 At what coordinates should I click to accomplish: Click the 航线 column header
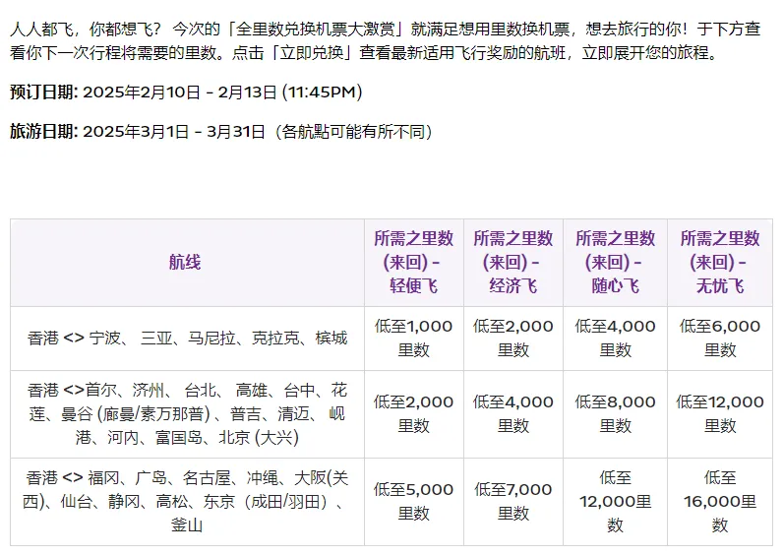point(185,263)
